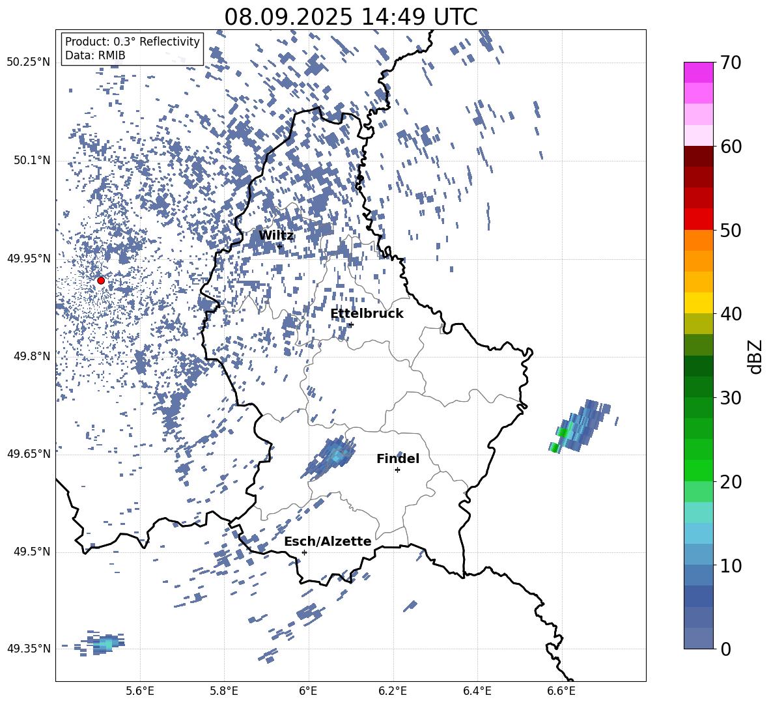Image resolution: width=771 pixels, height=704 pixels.
Task: Pick the yellow colorbar swatch near 40 dBZ
Action: tap(698, 303)
